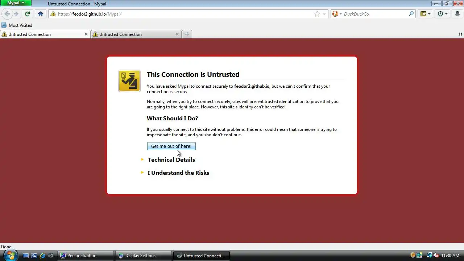Go forward with the arrow button
Image resolution: width=464 pixels, height=261 pixels.
pos(16,14)
